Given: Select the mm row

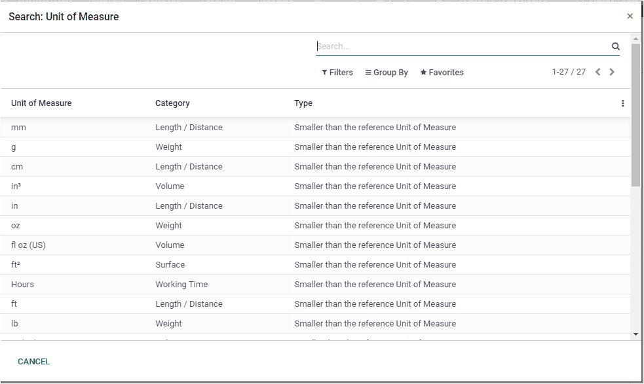Looking at the screenshot, I should coord(18,127).
